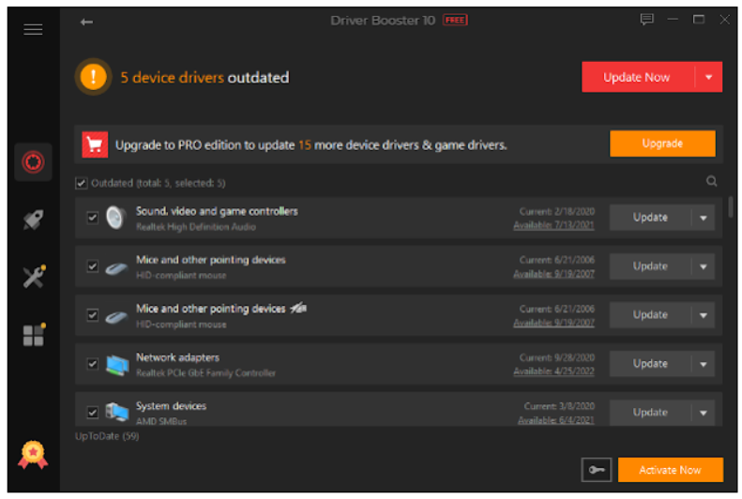Screen dimensions: 742x499
Task: Click the red shopping cart icon
Action: point(95,144)
